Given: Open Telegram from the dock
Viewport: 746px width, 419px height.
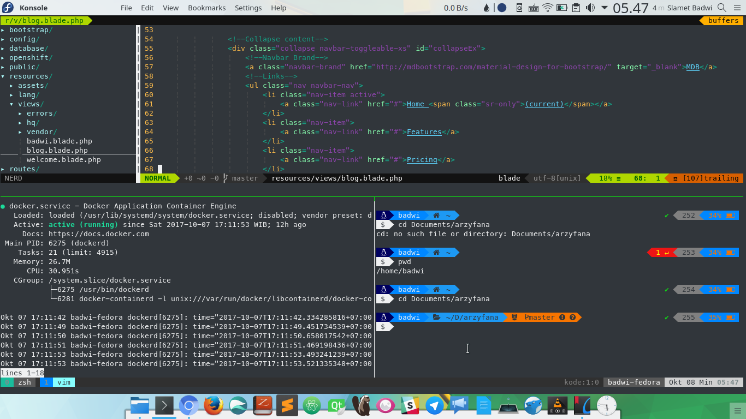Looking at the screenshot, I should click(x=435, y=405).
